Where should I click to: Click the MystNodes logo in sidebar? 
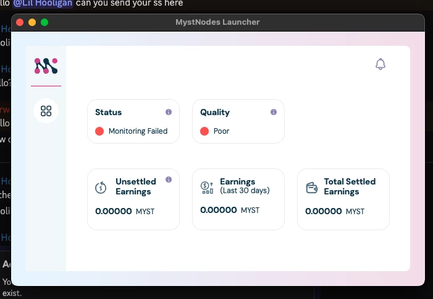coord(46,66)
